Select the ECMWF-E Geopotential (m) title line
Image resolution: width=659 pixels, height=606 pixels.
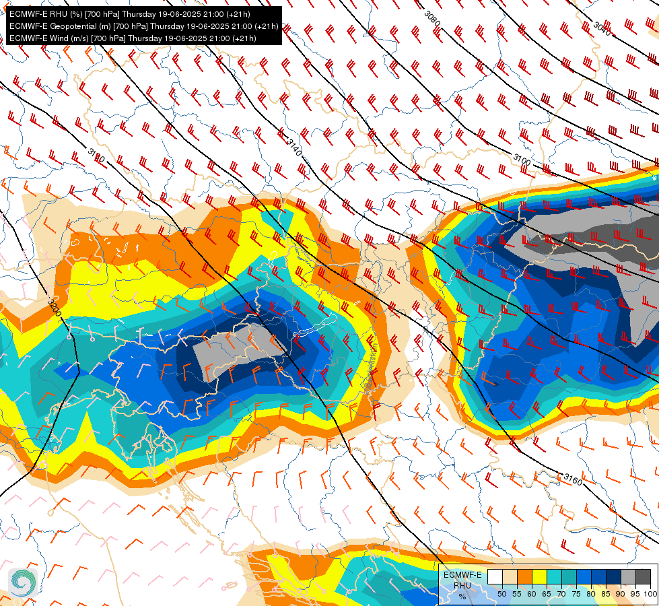coord(144,26)
